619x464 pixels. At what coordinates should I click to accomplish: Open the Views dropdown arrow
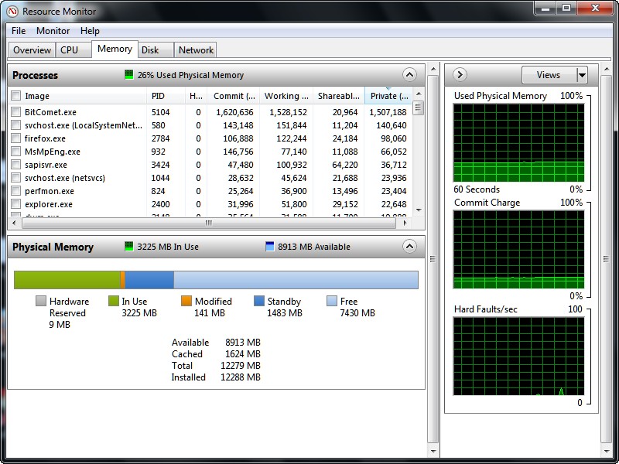click(582, 74)
